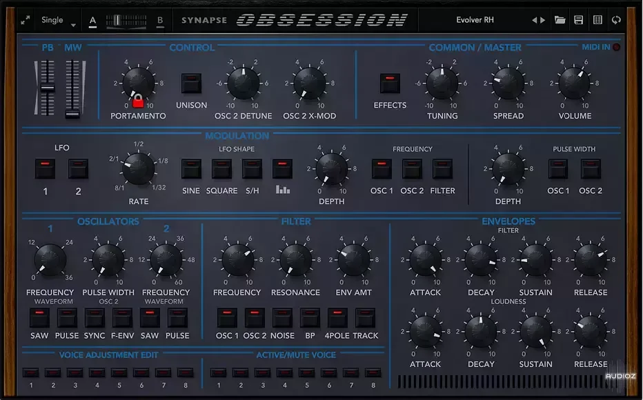Image resolution: width=643 pixels, height=400 pixels.
Task: Toggle filter NOISE input button
Action: 282,318
